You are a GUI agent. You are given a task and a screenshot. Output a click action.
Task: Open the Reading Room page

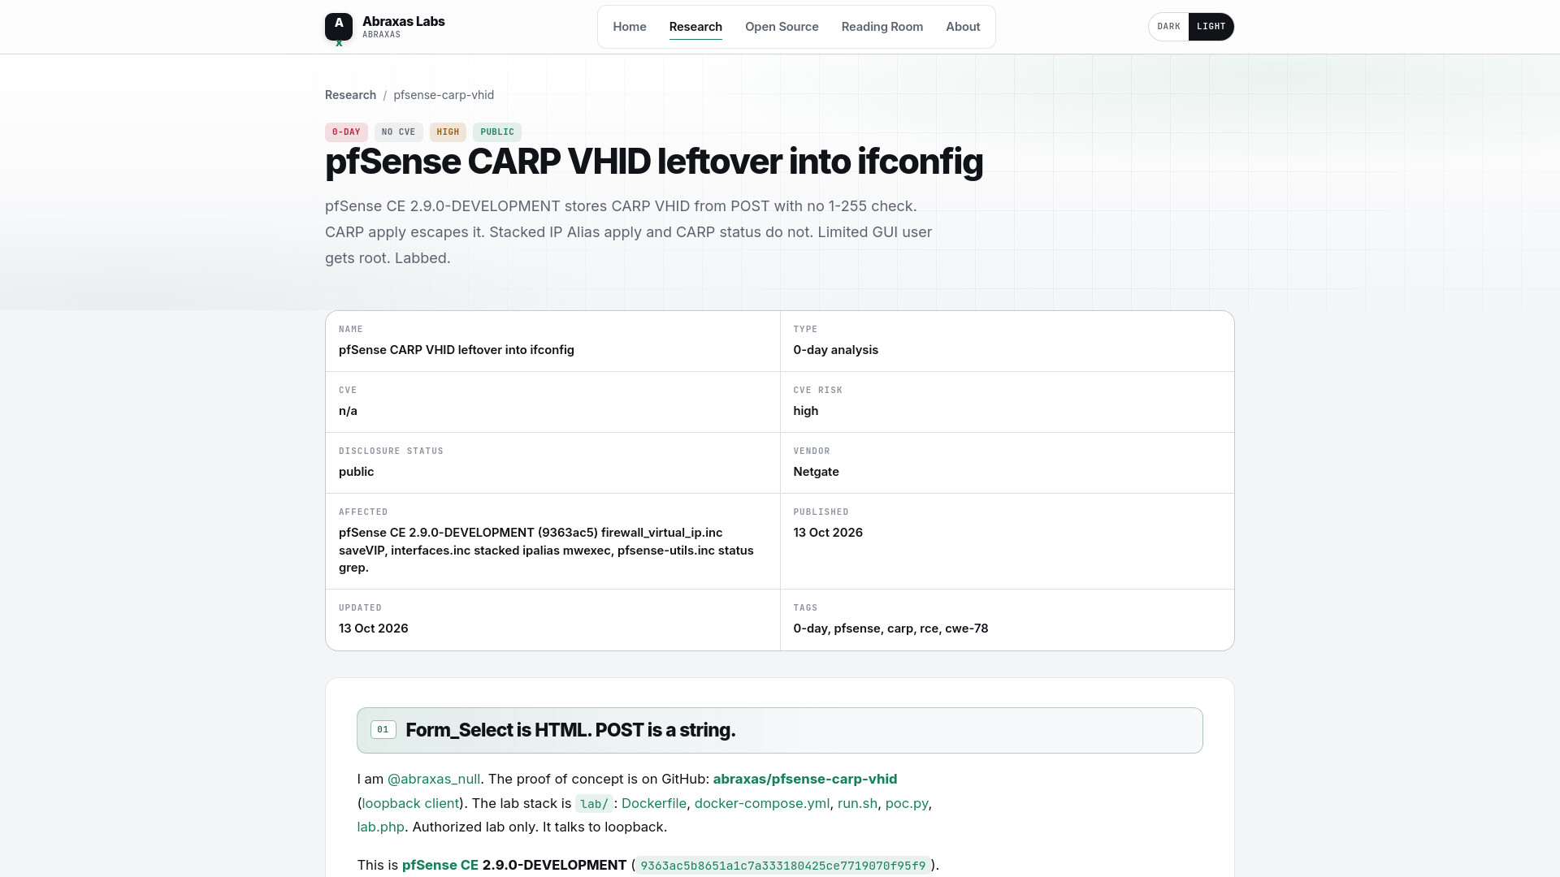[882, 27]
